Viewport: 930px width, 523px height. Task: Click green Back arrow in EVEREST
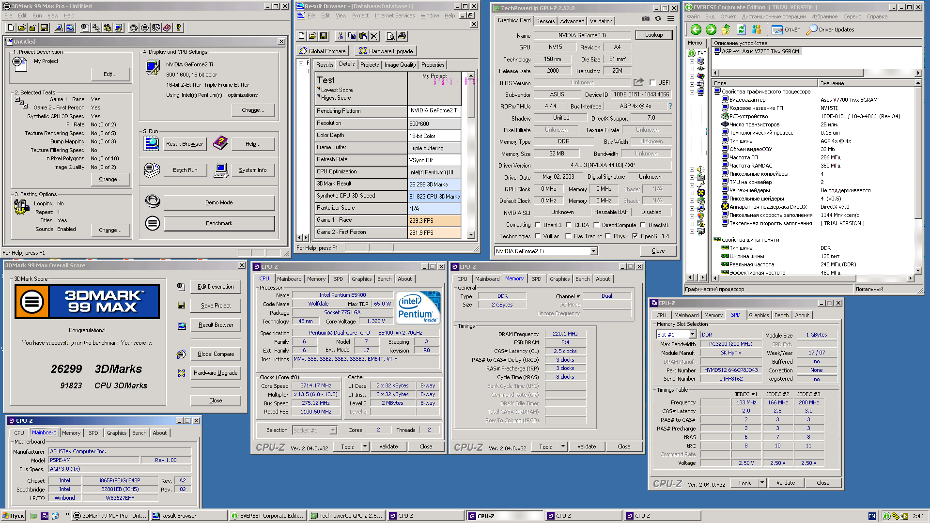pyautogui.click(x=696, y=30)
